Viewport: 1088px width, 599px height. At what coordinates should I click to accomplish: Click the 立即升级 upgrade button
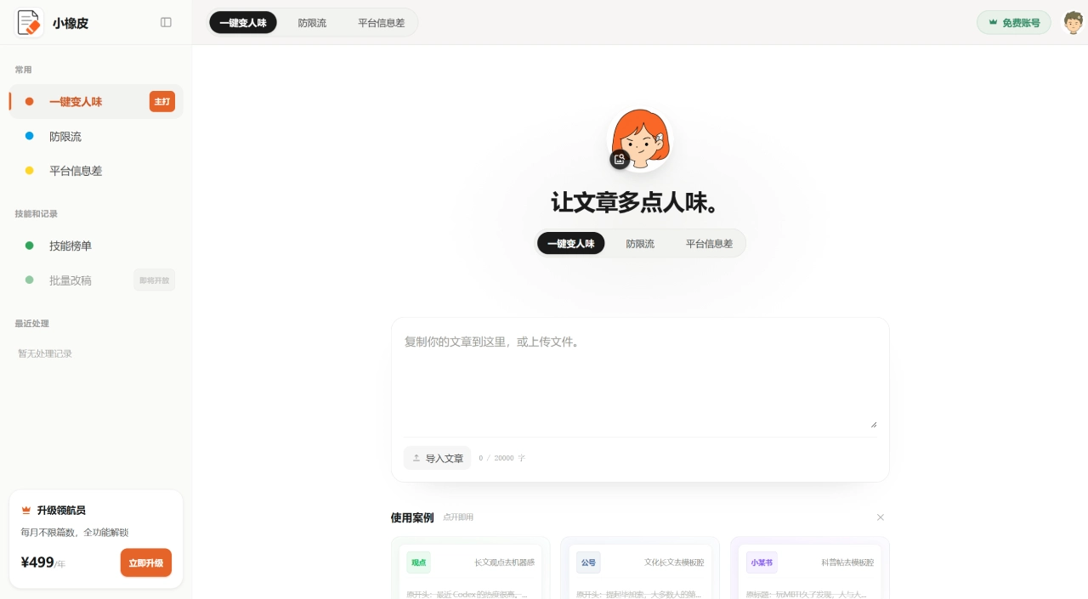[x=146, y=562]
